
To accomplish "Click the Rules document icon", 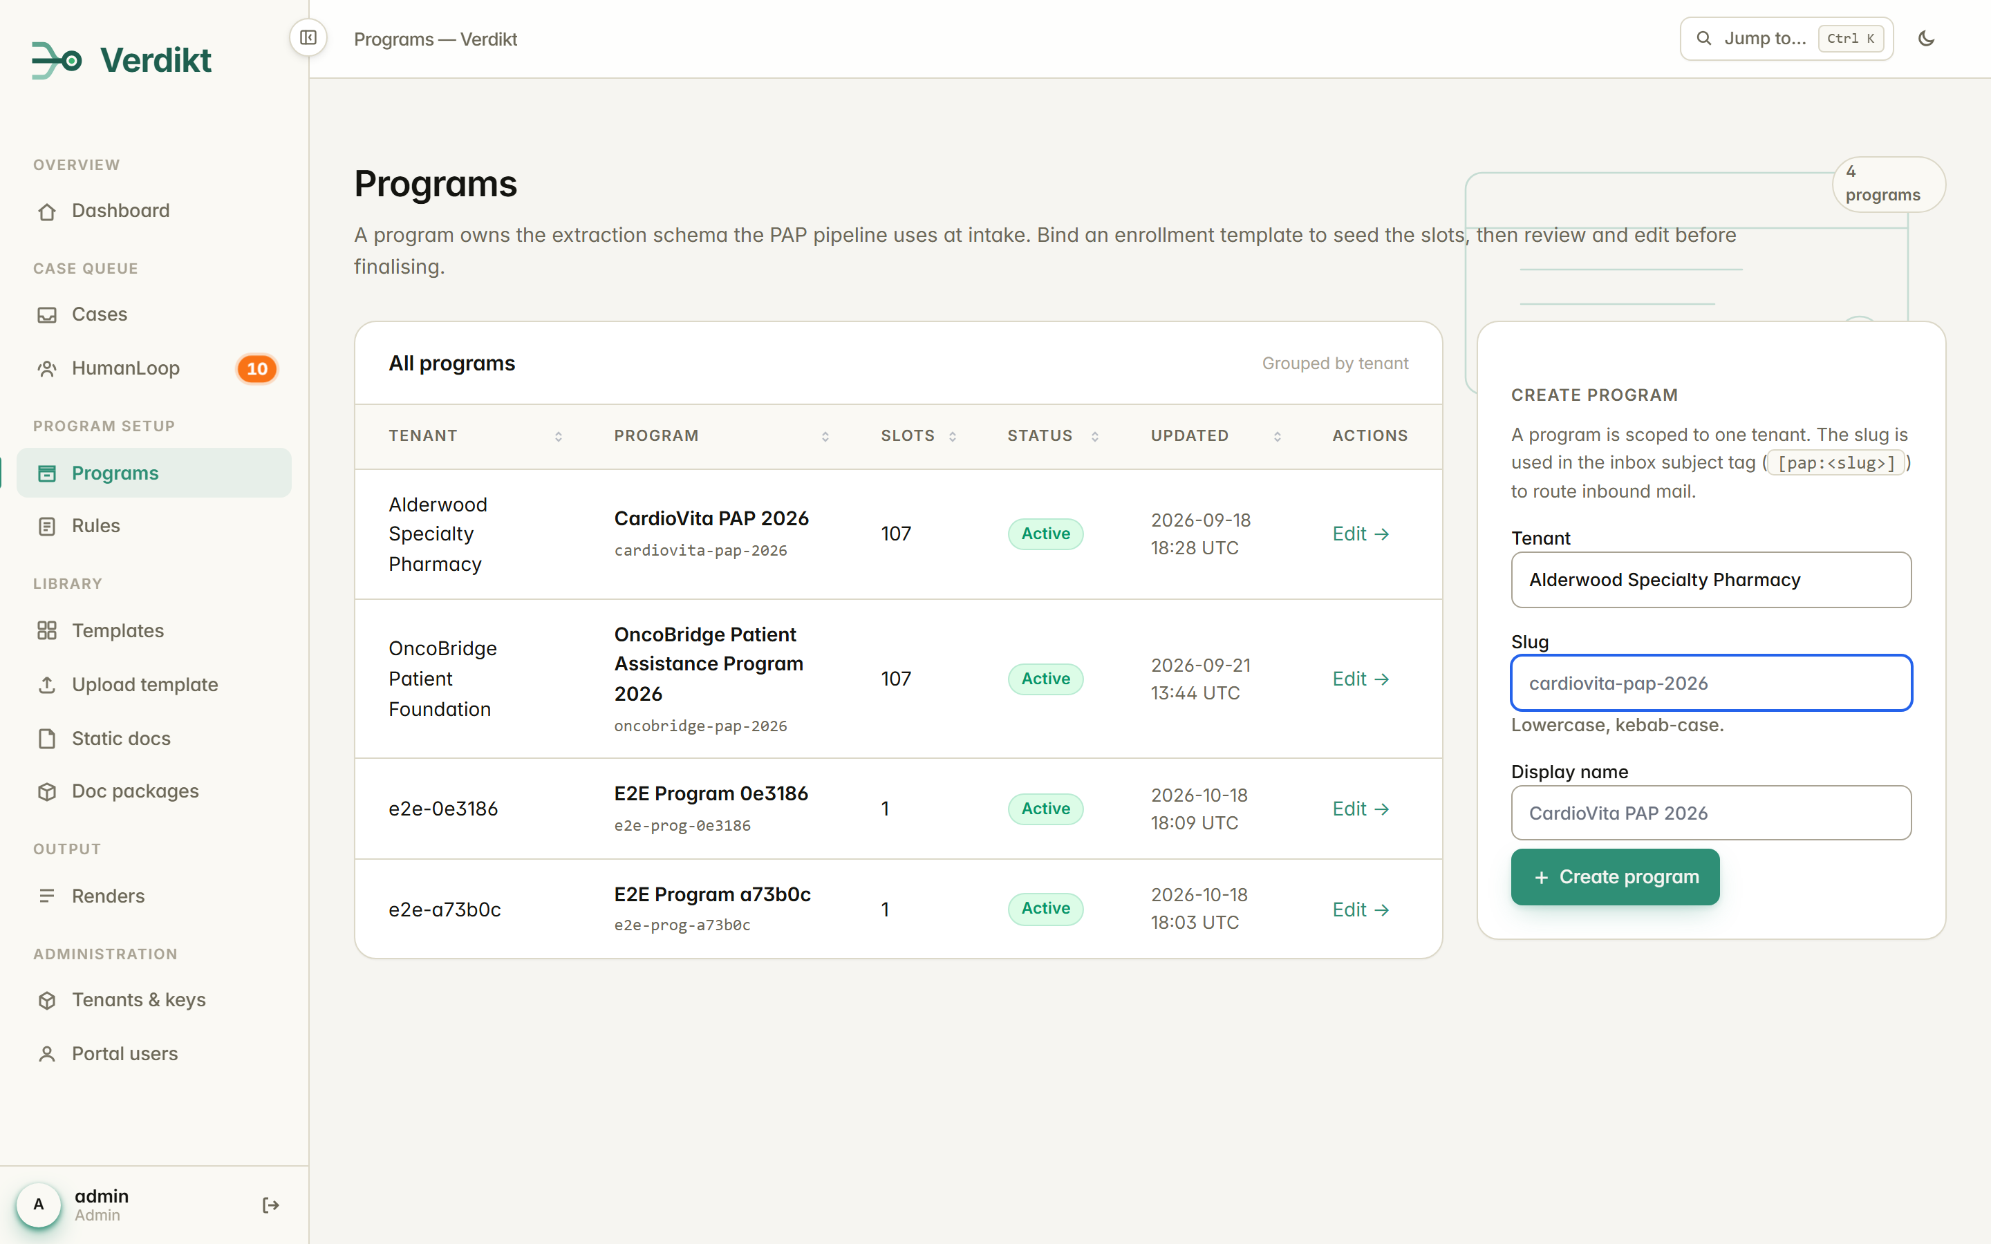I will [47, 527].
